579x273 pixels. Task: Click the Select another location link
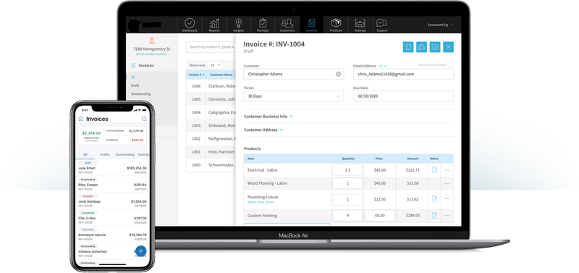[152, 54]
